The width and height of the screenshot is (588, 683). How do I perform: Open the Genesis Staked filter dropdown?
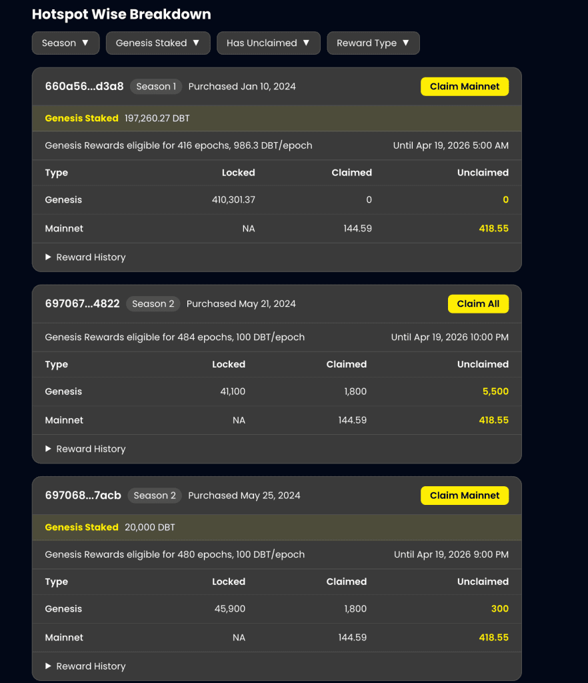click(x=158, y=43)
